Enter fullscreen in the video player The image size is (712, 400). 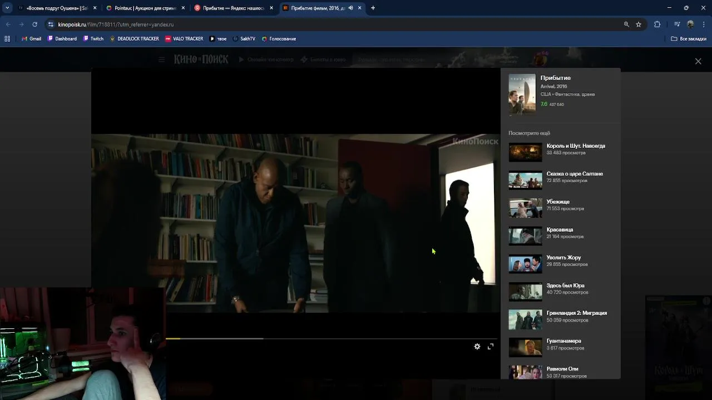491,347
